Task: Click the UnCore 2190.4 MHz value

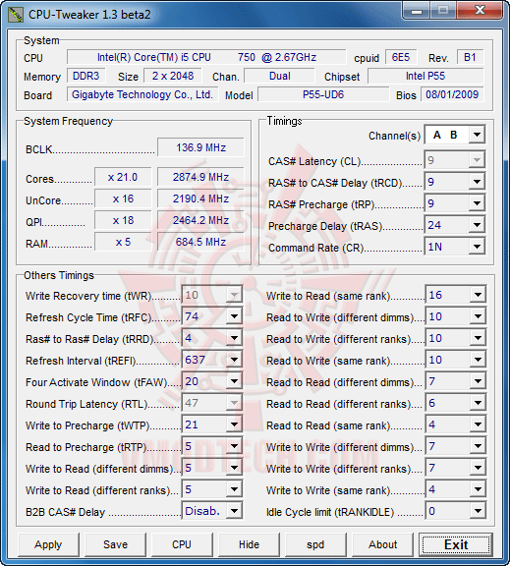Action: click(200, 198)
